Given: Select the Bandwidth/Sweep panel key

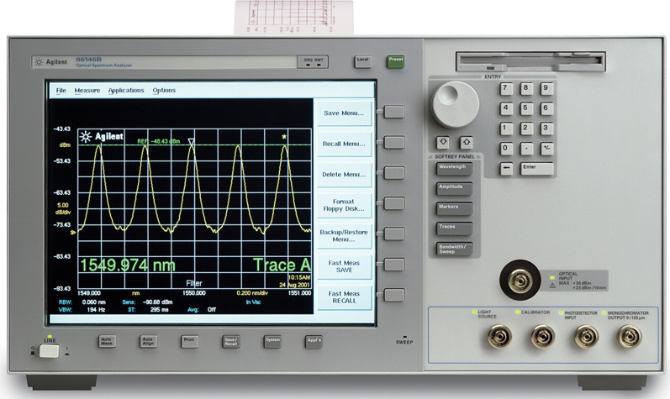Looking at the screenshot, I should coord(454,249).
